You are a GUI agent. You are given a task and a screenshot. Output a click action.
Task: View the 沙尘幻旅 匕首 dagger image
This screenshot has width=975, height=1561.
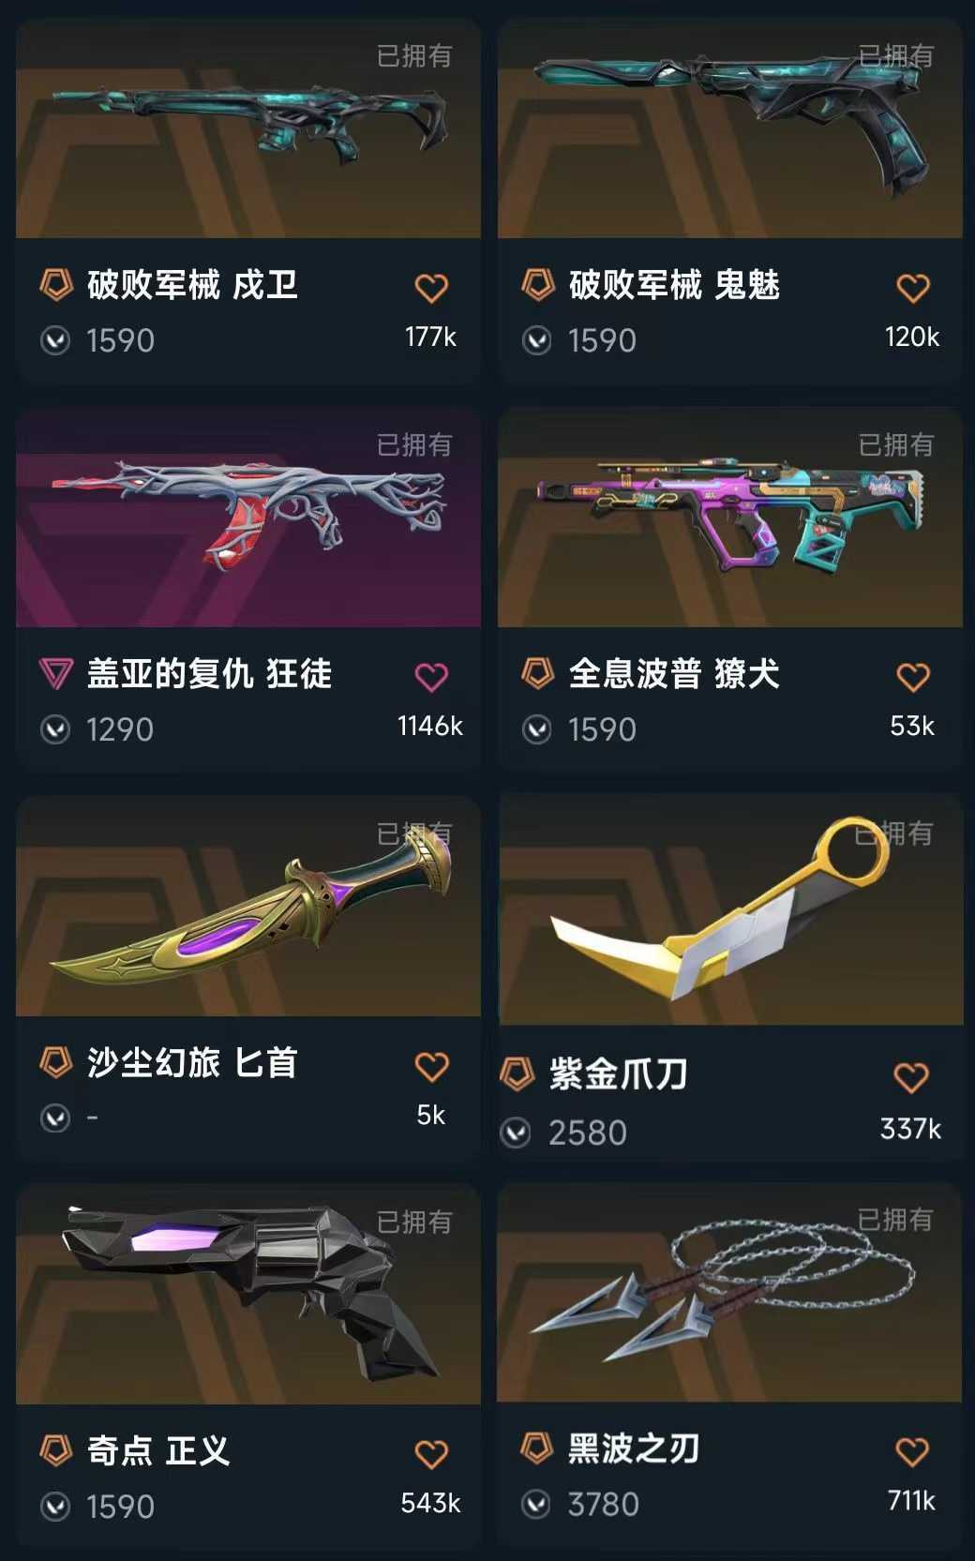pyautogui.click(x=248, y=907)
